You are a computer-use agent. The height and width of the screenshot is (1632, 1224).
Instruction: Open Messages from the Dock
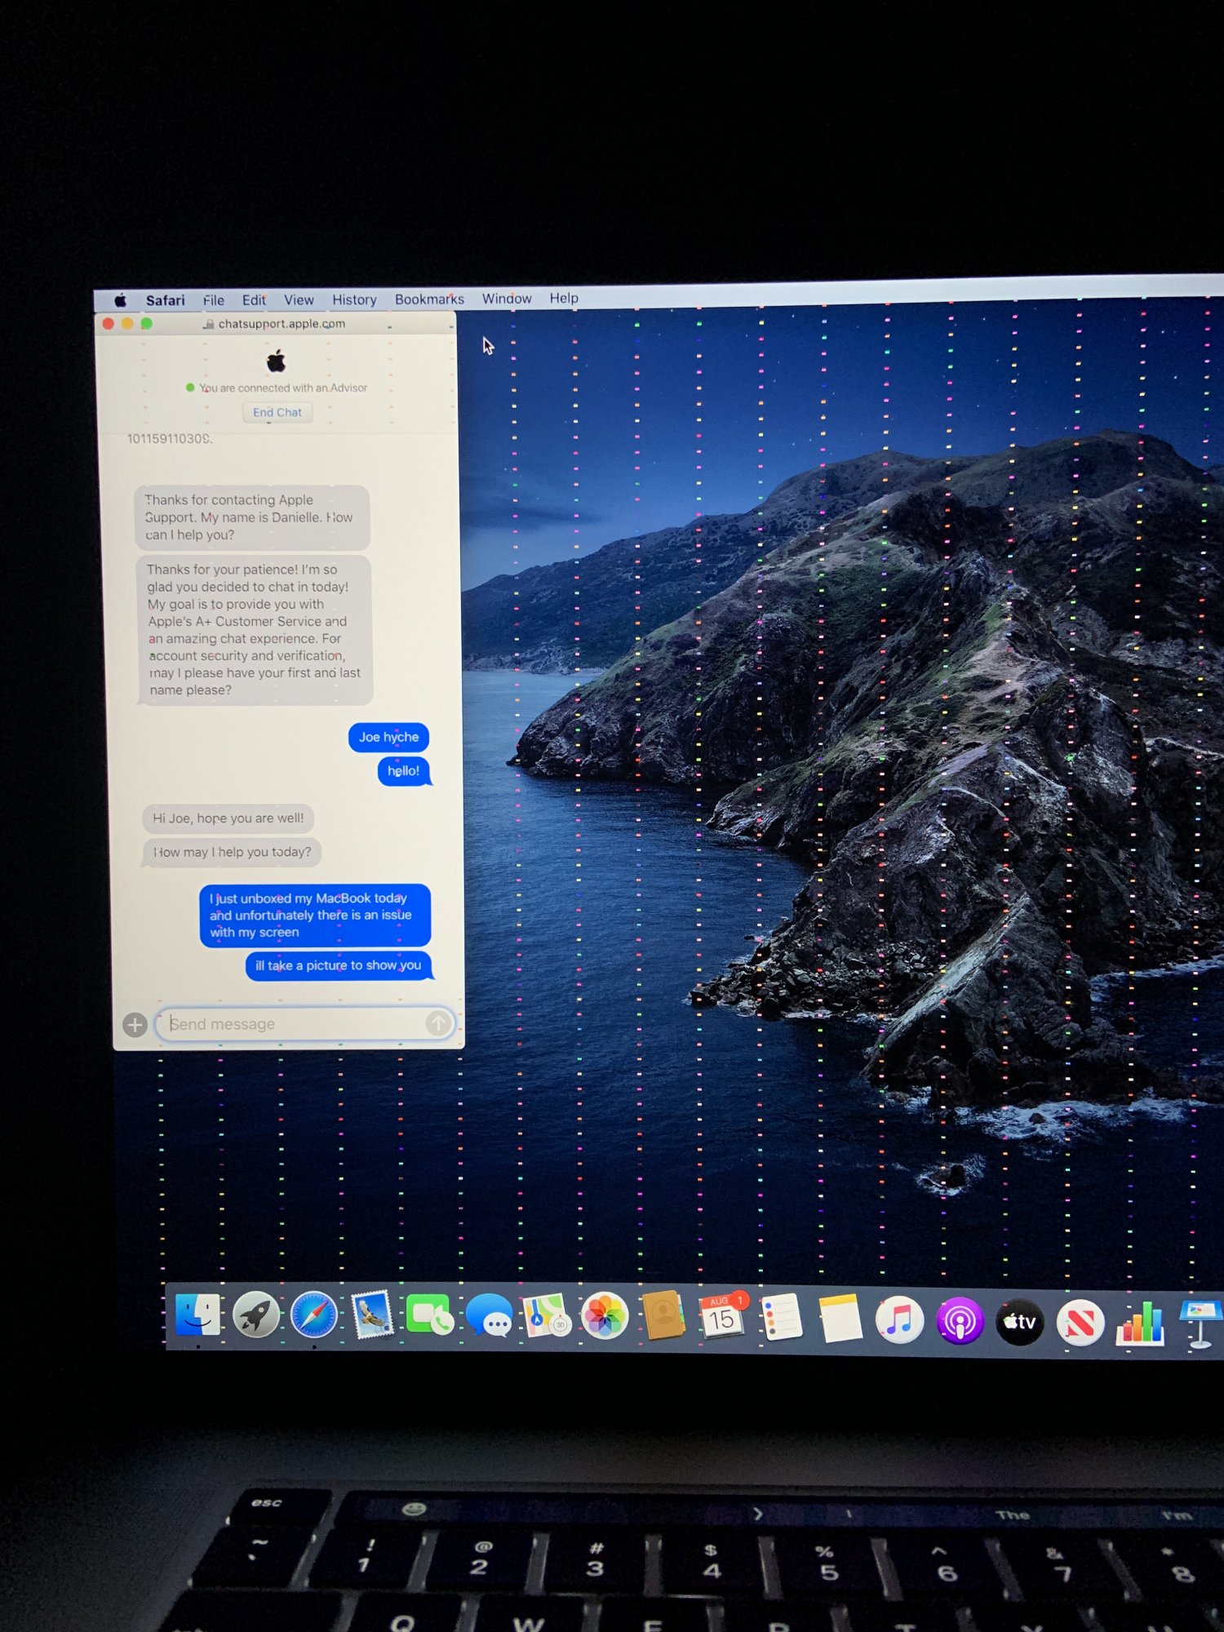(x=490, y=1315)
